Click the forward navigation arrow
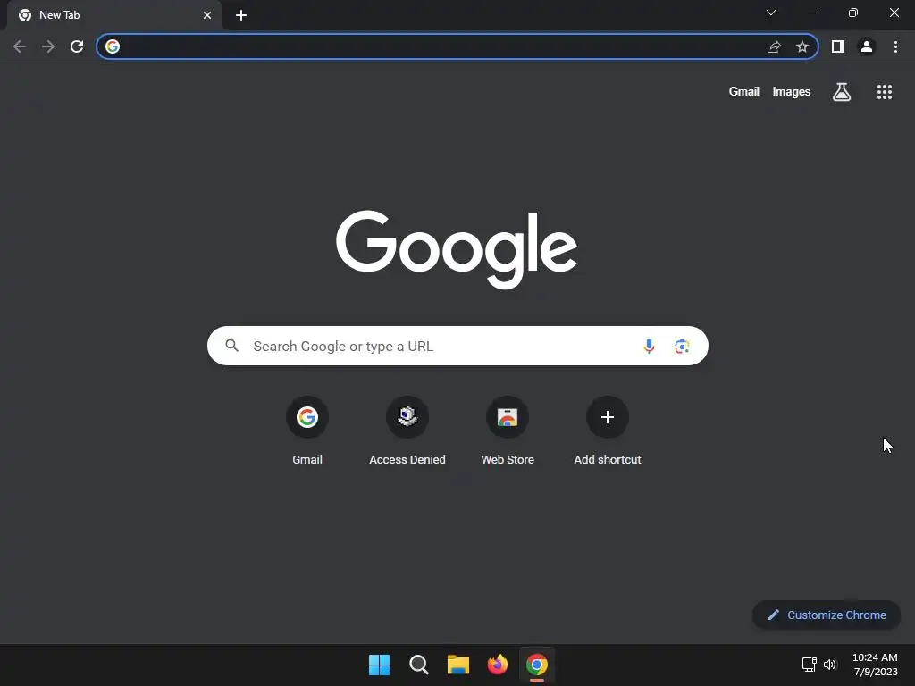Viewport: 915px width, 686px height. [48, 46]
